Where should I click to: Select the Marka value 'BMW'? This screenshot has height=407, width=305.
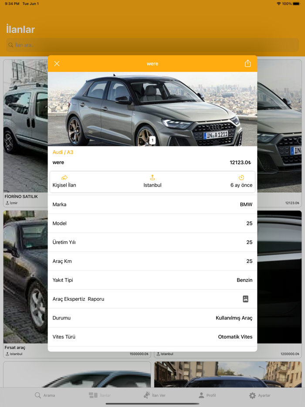(x=246, y=204)
